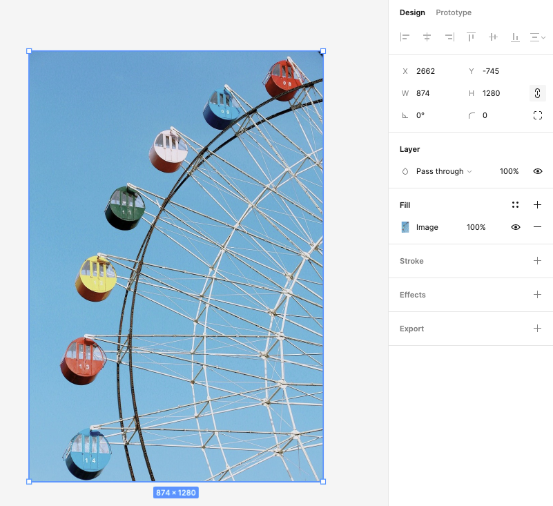
Task: Click the 874 × 1280 size label
Action: click(175, 493)
